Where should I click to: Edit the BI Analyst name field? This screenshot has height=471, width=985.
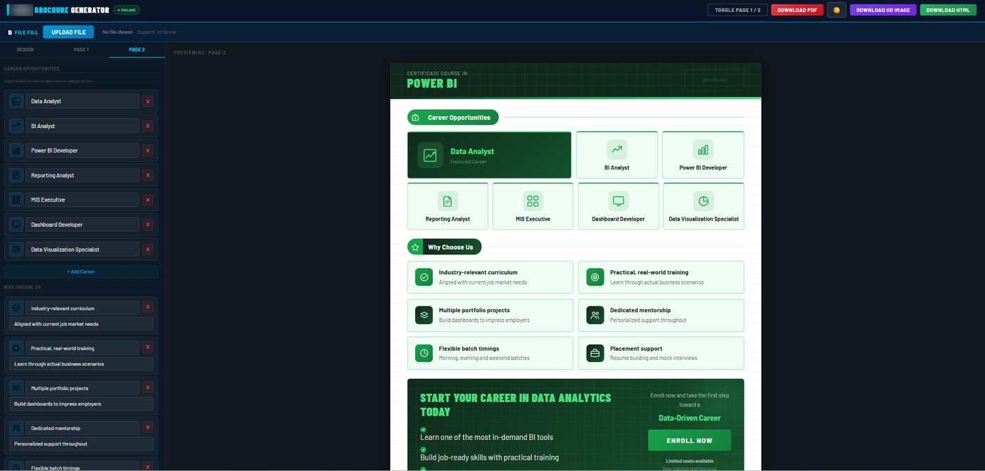click(x=82, y=126)
